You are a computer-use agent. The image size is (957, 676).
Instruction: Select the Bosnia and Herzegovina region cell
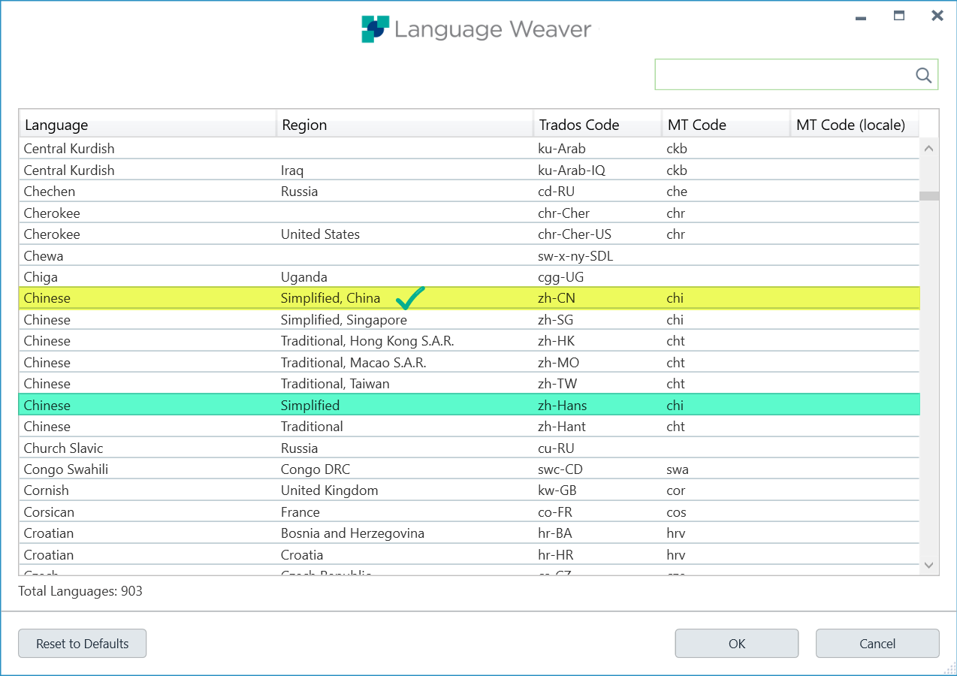[x=353, y=533]
